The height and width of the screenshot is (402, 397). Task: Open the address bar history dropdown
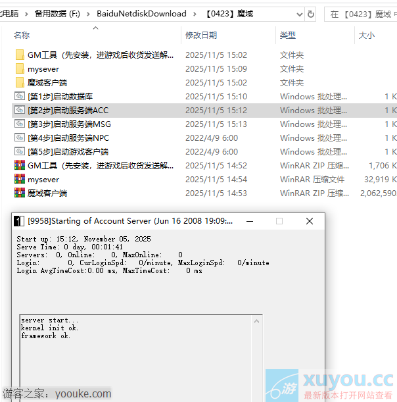(x=299, y=14)
